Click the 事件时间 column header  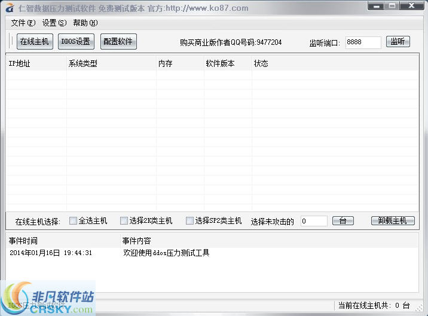pos(63,241)
